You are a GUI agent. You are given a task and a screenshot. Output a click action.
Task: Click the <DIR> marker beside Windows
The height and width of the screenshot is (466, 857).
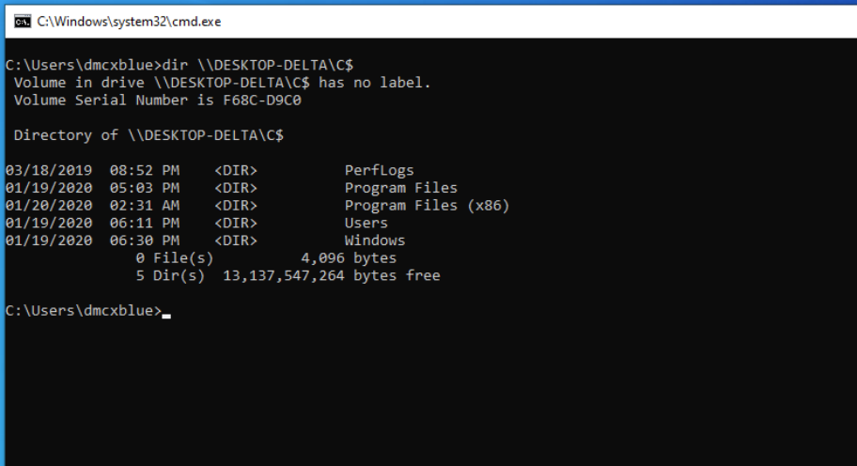point(236,241)
